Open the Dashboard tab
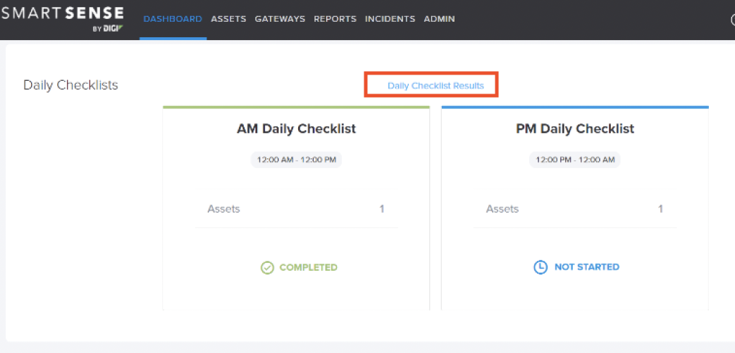Image resolution: width=735 pixels, height=353 pixels. [173, 19]
